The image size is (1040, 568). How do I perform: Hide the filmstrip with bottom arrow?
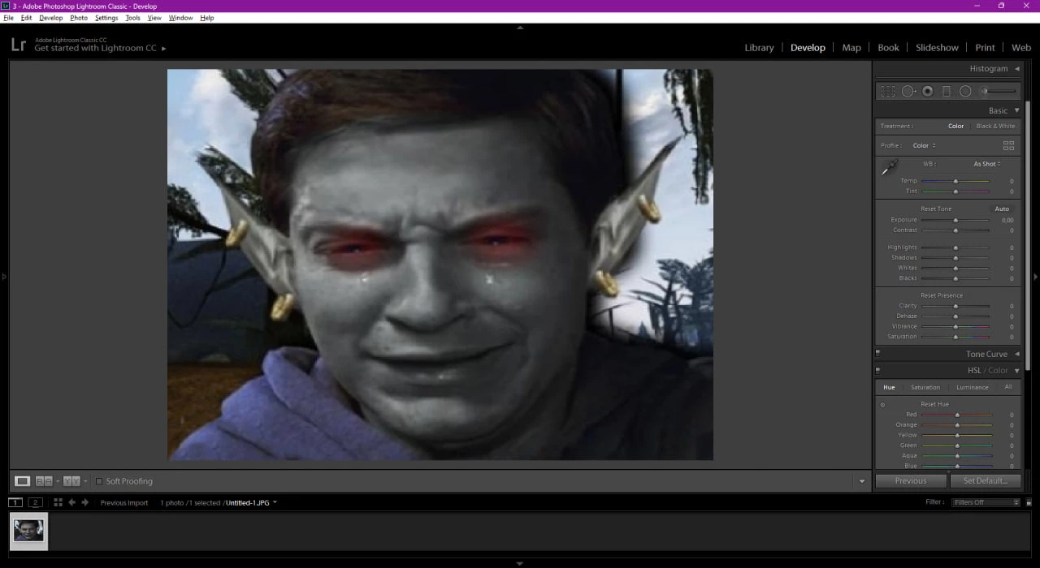pos(520,563)
